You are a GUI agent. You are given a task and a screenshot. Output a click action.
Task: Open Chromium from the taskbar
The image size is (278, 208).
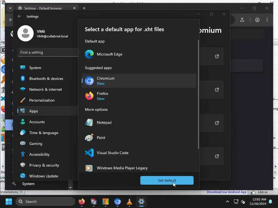point(117,201)
